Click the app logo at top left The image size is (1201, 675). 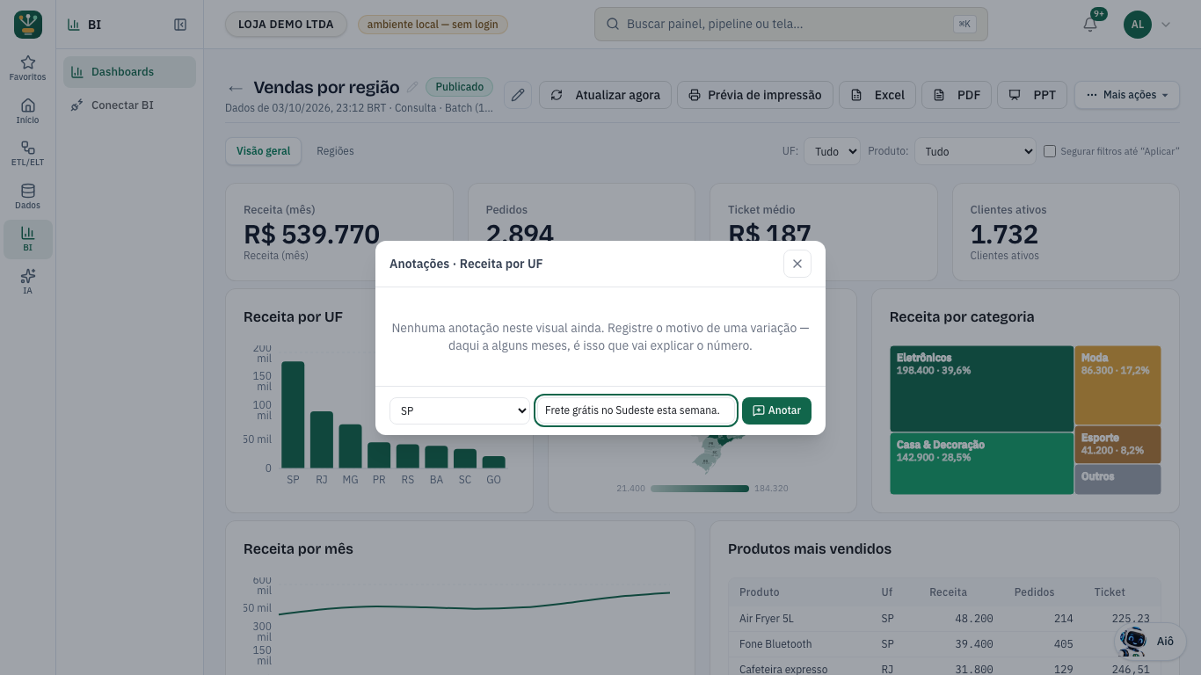point(28,25)
